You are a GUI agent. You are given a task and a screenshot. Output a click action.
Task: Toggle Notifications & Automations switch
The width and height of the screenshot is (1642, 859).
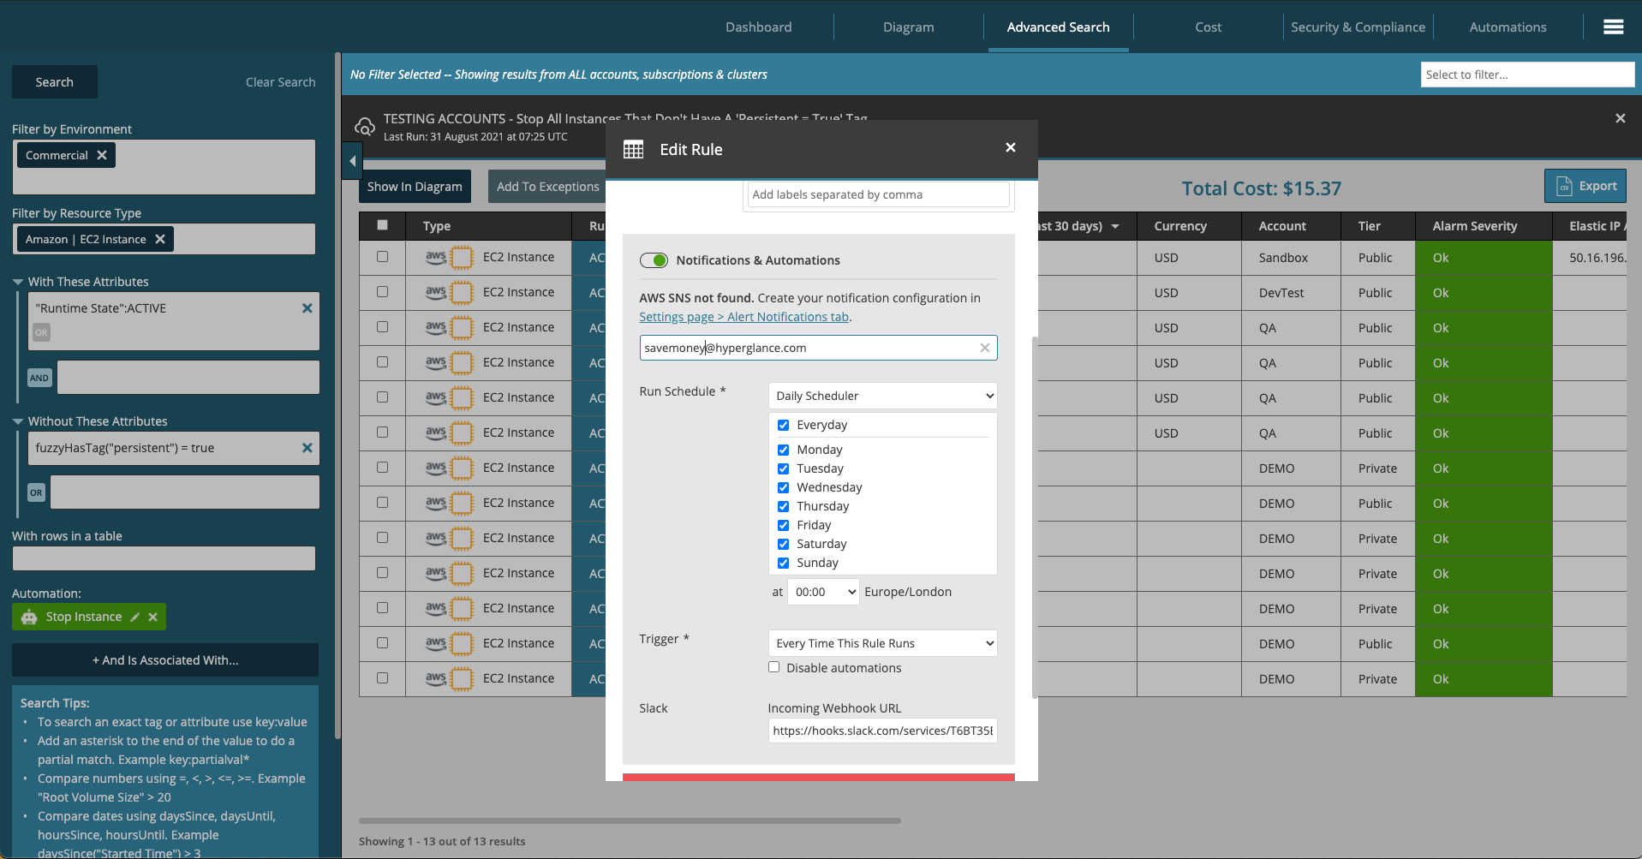[654, 260]
